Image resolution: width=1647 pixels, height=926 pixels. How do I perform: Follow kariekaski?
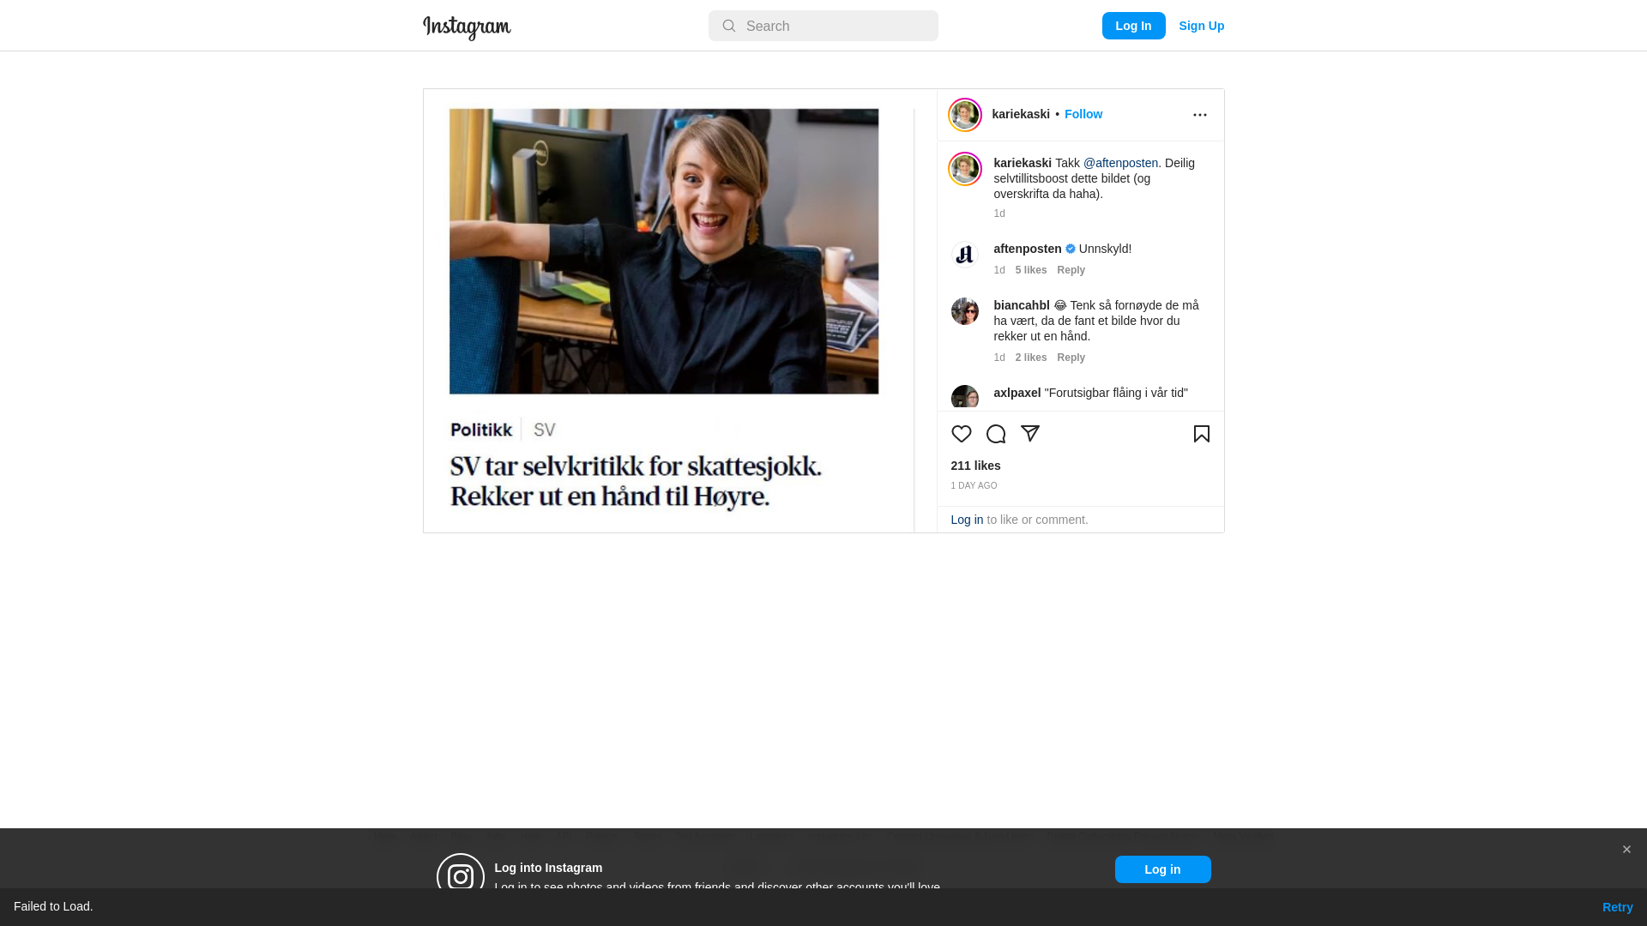[1083, 114]
